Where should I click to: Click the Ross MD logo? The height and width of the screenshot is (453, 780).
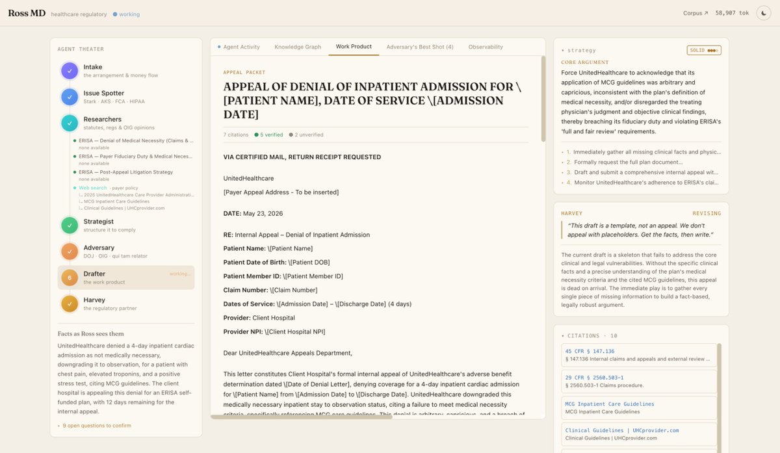(x=27, y=13)
